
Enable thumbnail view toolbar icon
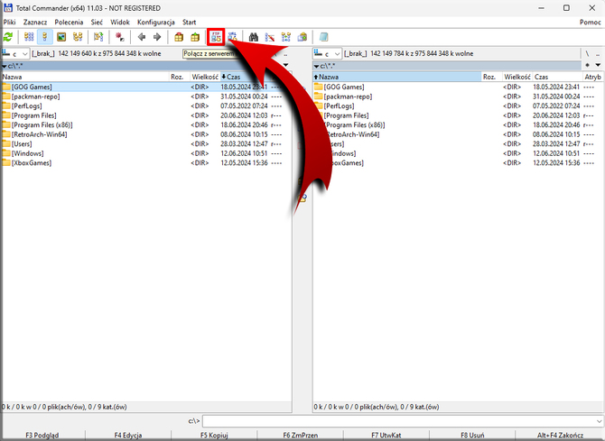tap(61, 37)
